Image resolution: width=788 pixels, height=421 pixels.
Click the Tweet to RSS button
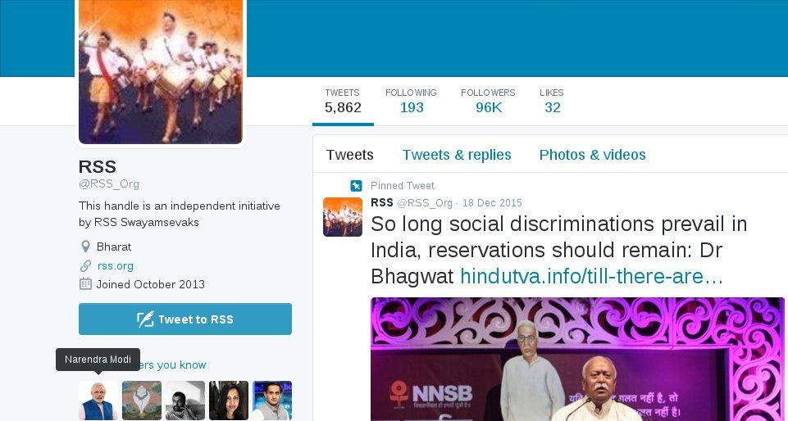coord(185,319)
